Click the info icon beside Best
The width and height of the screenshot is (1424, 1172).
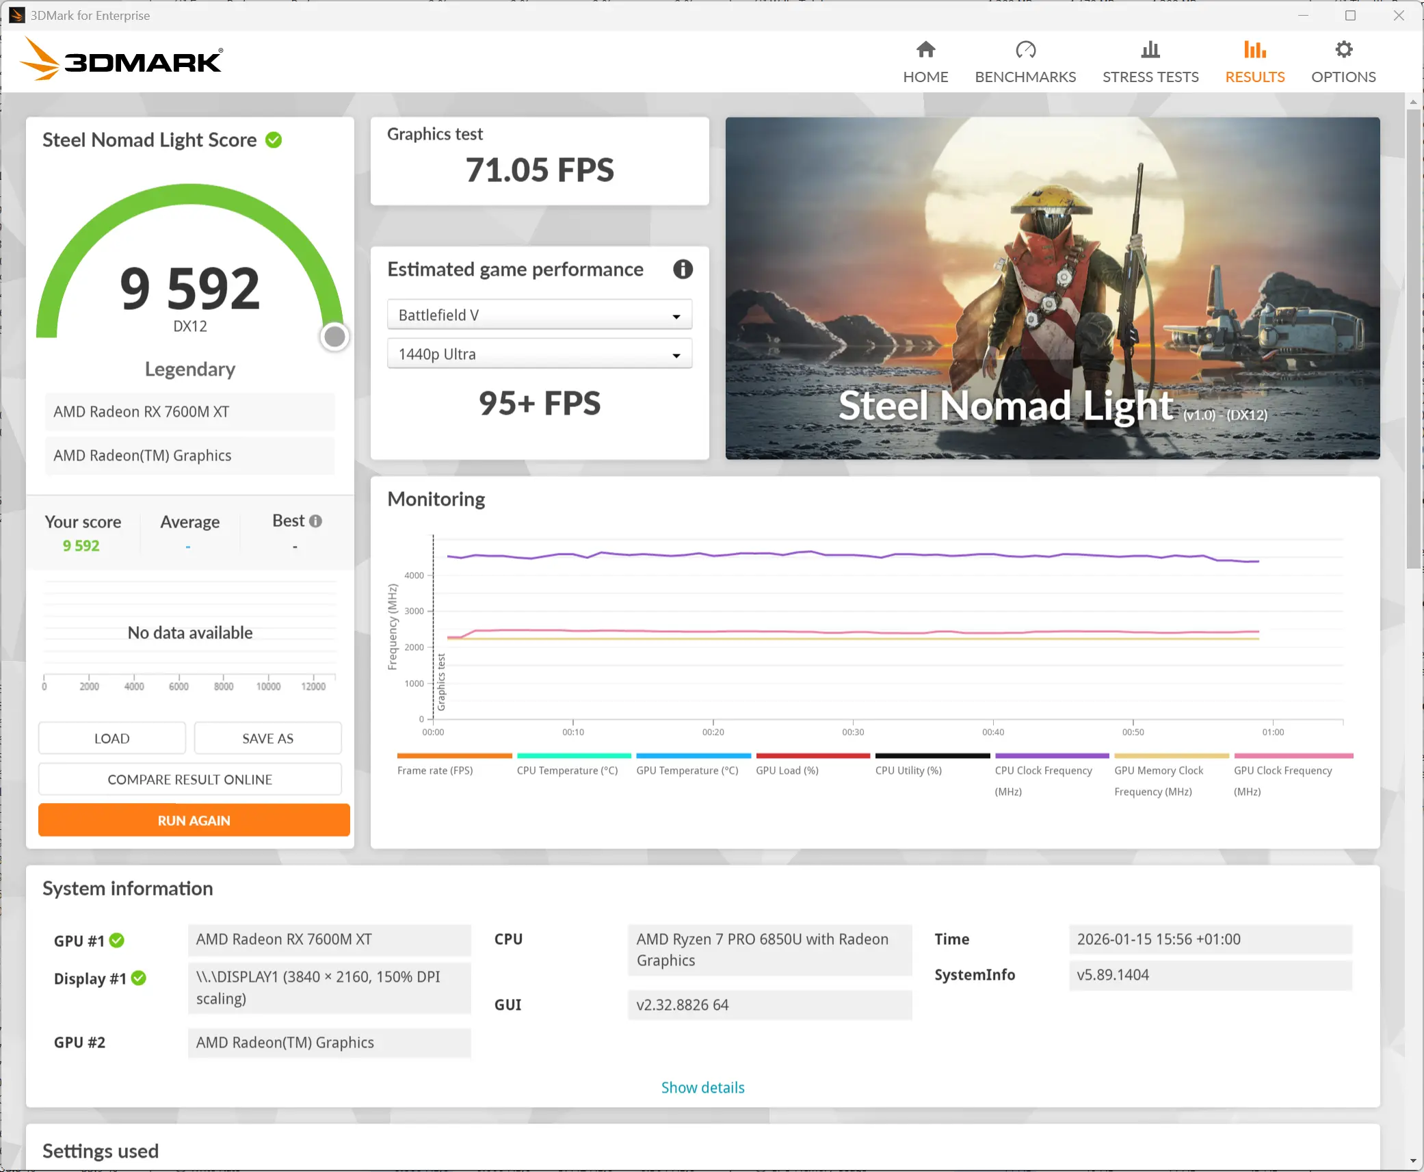click(x=315, y=521)
